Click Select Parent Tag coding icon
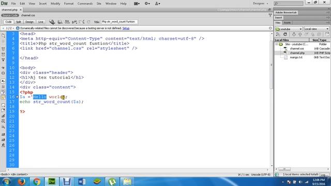Screen dimensions: 331x186 3,68
